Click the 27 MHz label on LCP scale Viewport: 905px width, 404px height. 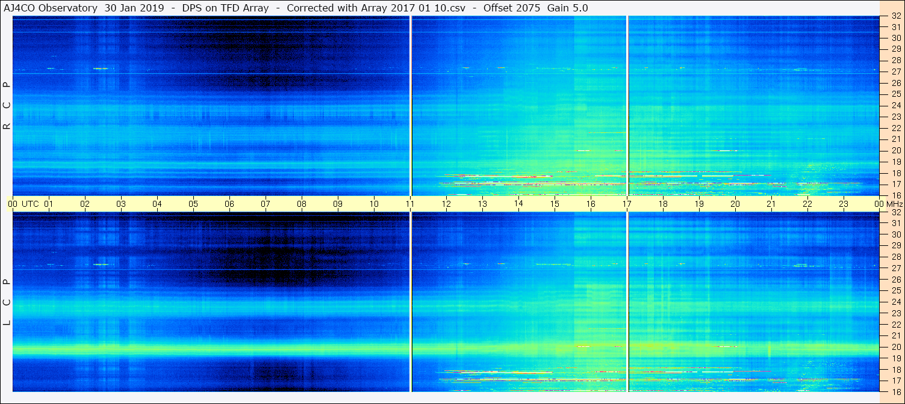pyautogui.click(x=896, y=268)
